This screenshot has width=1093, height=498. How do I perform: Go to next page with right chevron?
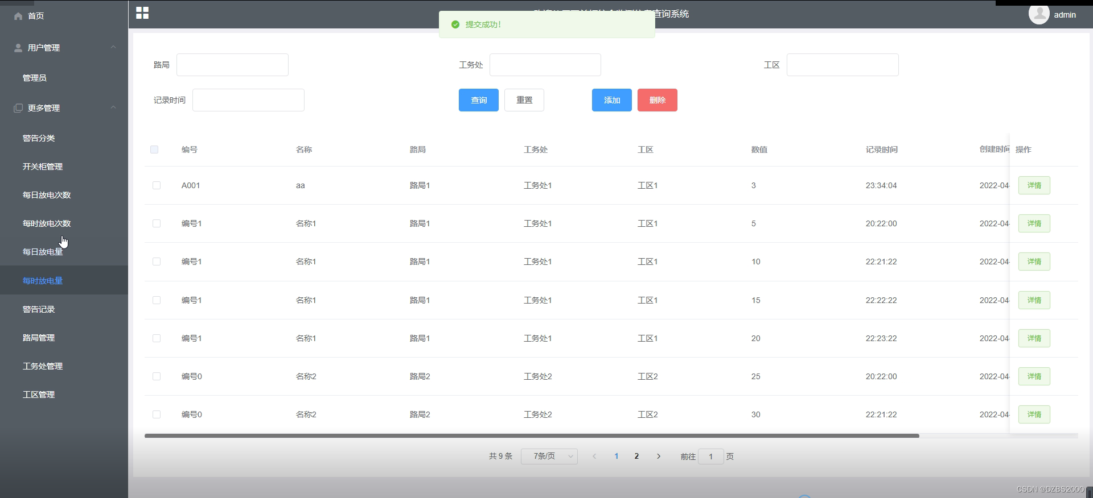click(659, 457)
